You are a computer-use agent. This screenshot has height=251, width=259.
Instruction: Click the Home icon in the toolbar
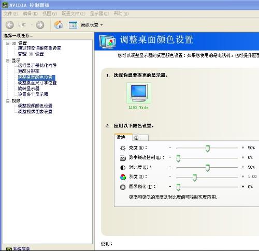(x=59, y=25)
